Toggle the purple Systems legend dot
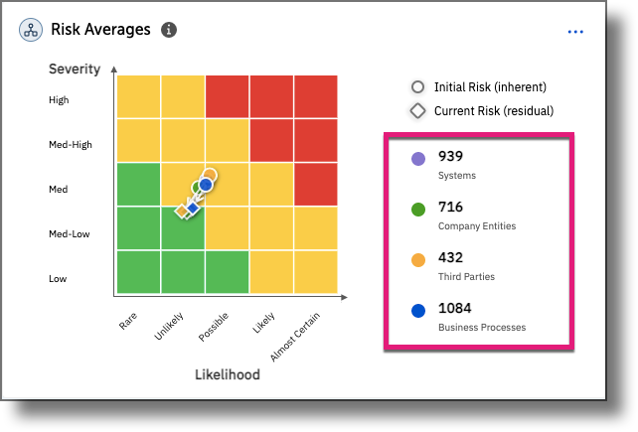Screen dimensions: 638x432 click(x=418, y=159)
